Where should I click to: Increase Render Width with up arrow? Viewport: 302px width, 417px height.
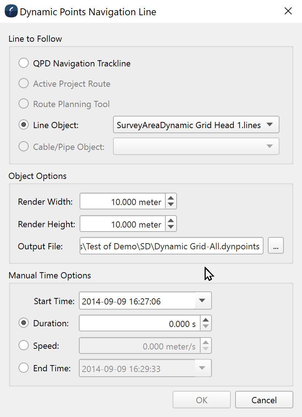pos(171,198)
